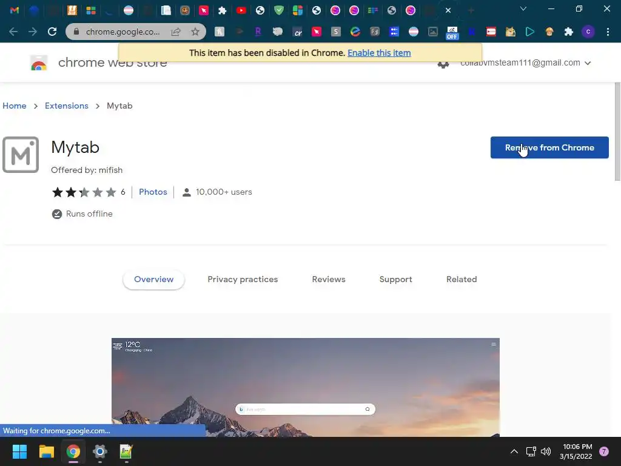Open the blue dotted grid extension
Viewport: 621px width, 466px height.
point(394,32)
